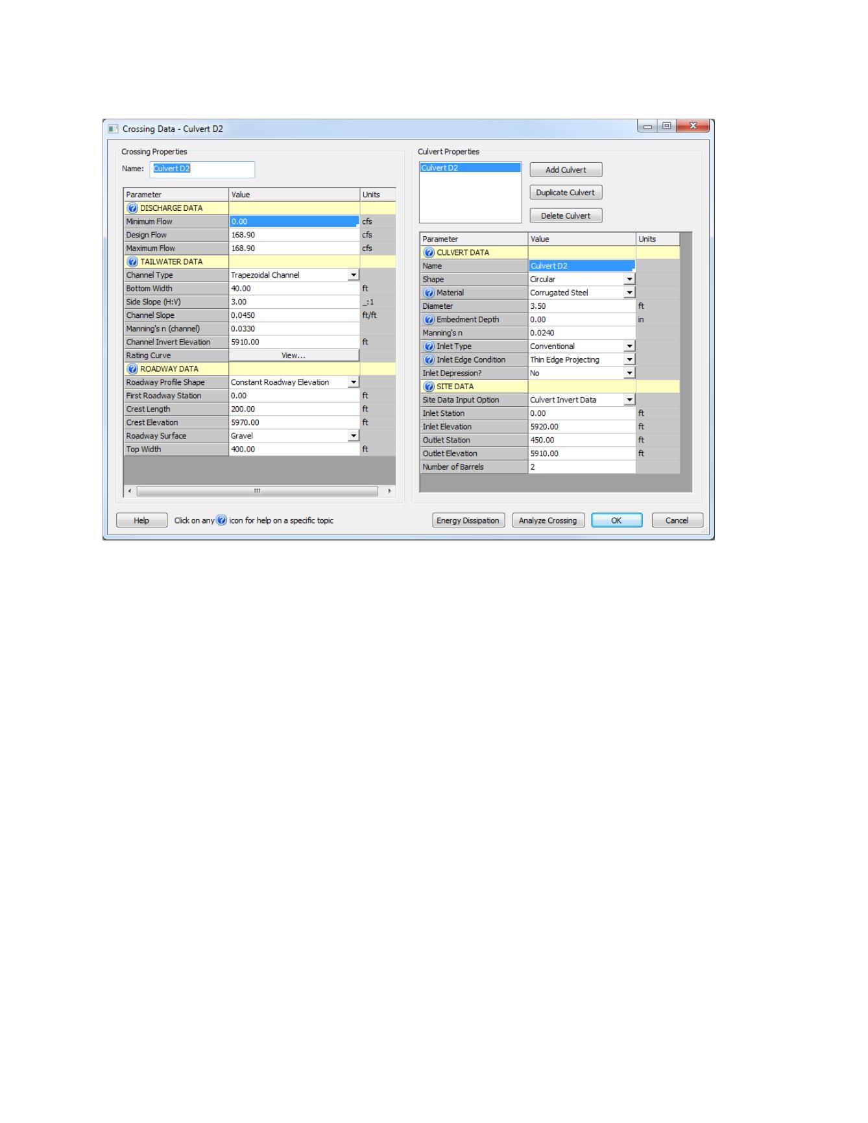Click the Top Width value 400.00
Viewport: 868px width, 1123px height.
[294, 450]
